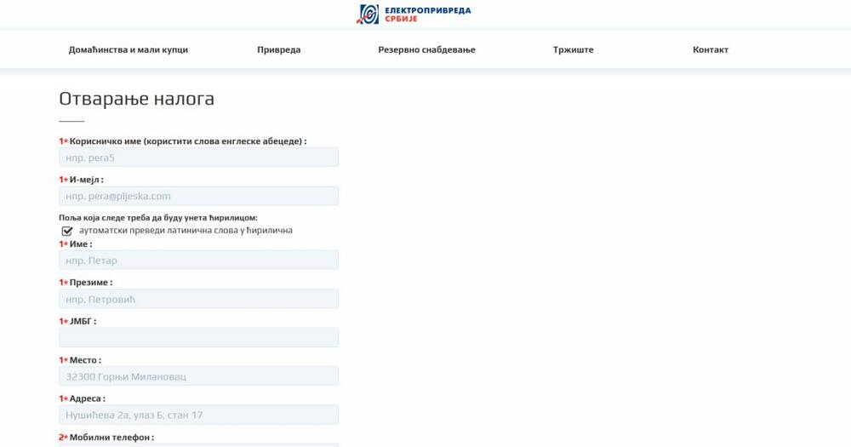Navigate to the Контакт page
This screenshot has height=447, width=851.
pyautogui.click(x=710, y=49)
